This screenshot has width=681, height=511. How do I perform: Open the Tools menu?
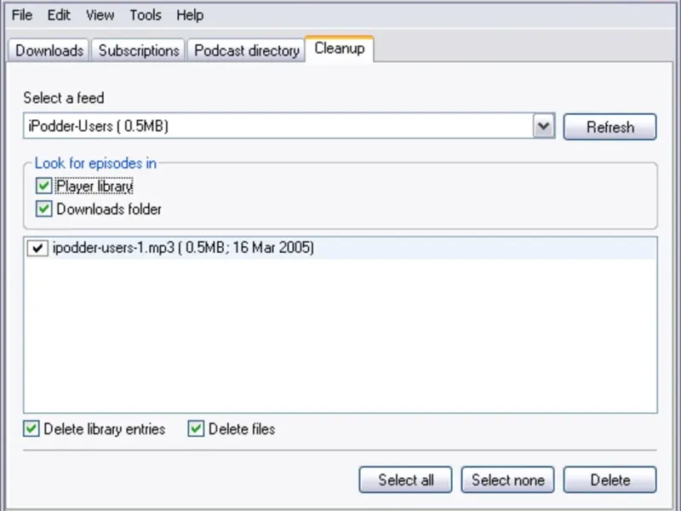coord(146,15)
